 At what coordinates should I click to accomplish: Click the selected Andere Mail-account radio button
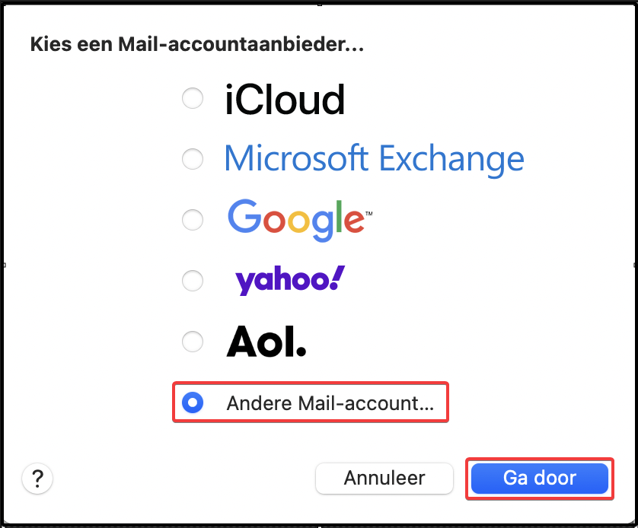193,402
